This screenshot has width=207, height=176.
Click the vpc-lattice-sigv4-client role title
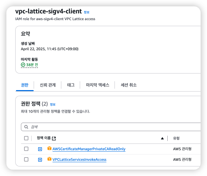[49, 11]
